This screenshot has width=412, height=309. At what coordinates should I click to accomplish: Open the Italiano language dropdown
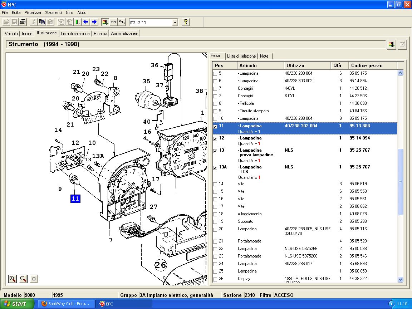[x=175, y=23]
